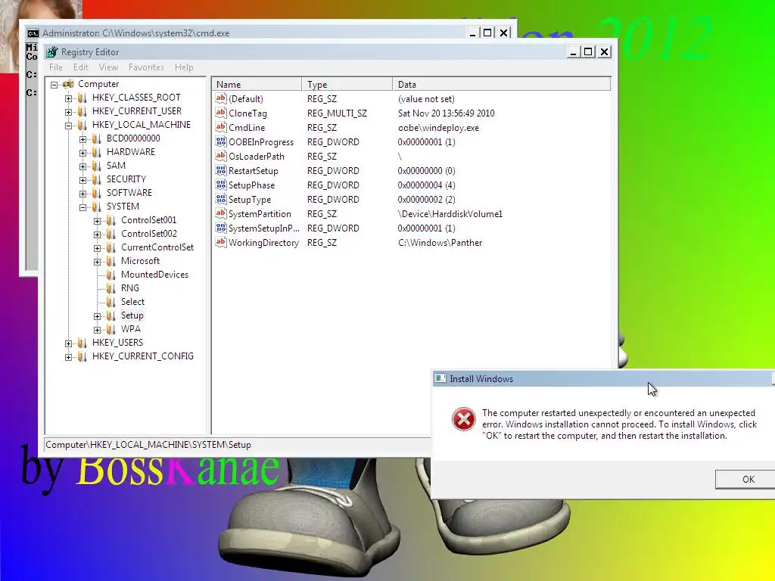
Task: Click the BCD00000000 folder icon
Action: pos(97,138)
